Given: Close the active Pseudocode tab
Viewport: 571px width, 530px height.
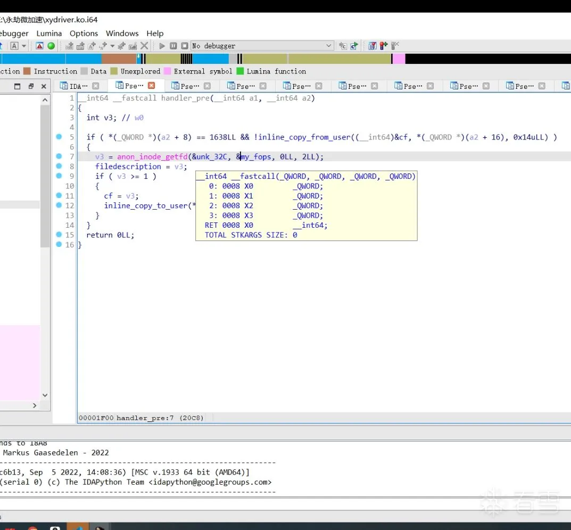Looking at the screenshot, I should point(151,86).
